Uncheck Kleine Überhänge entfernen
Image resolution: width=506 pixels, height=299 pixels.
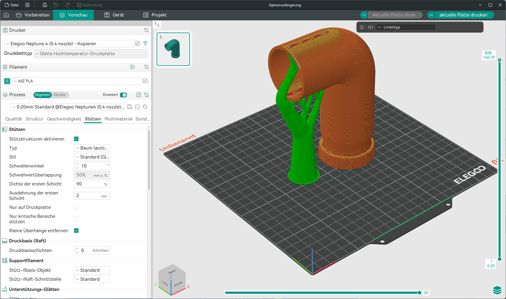(x=76, y=231)
